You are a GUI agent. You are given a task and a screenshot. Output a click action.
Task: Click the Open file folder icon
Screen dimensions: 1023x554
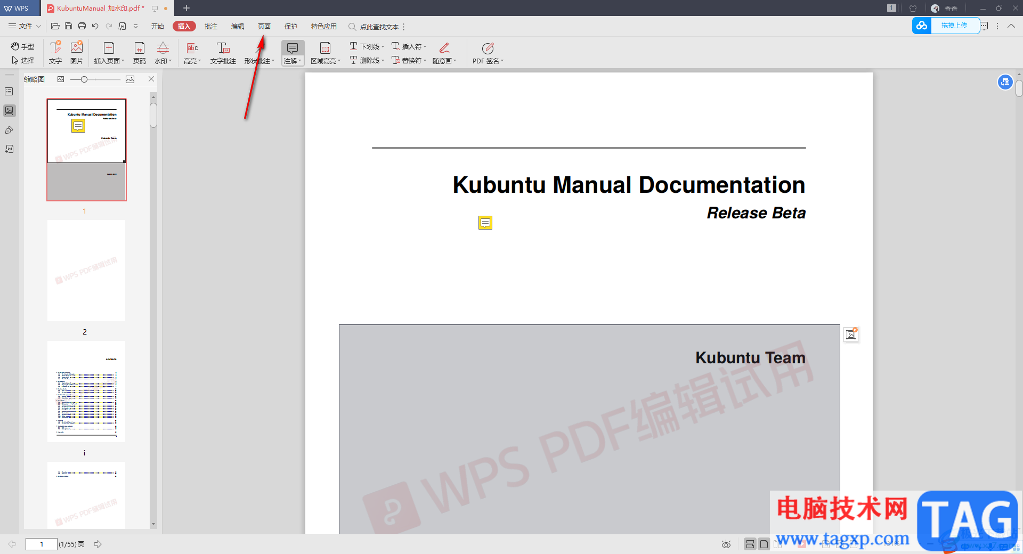[x=55, y=26]
